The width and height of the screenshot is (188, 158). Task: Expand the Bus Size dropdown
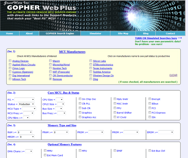click(x=59, y=109)
